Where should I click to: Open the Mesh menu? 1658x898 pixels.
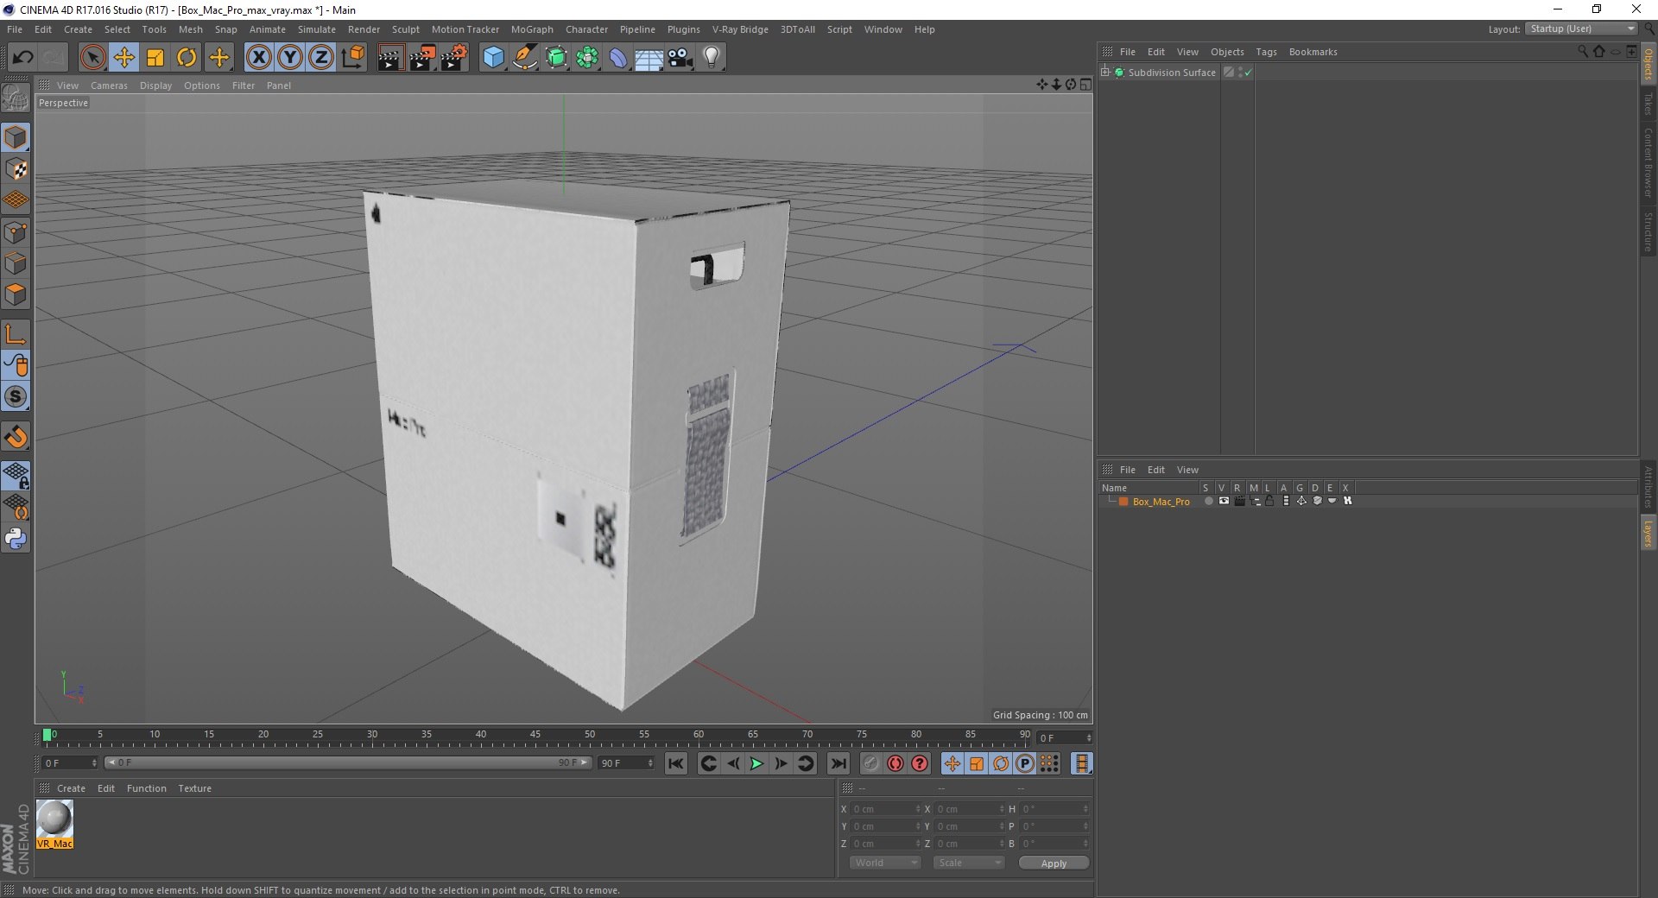190,29
